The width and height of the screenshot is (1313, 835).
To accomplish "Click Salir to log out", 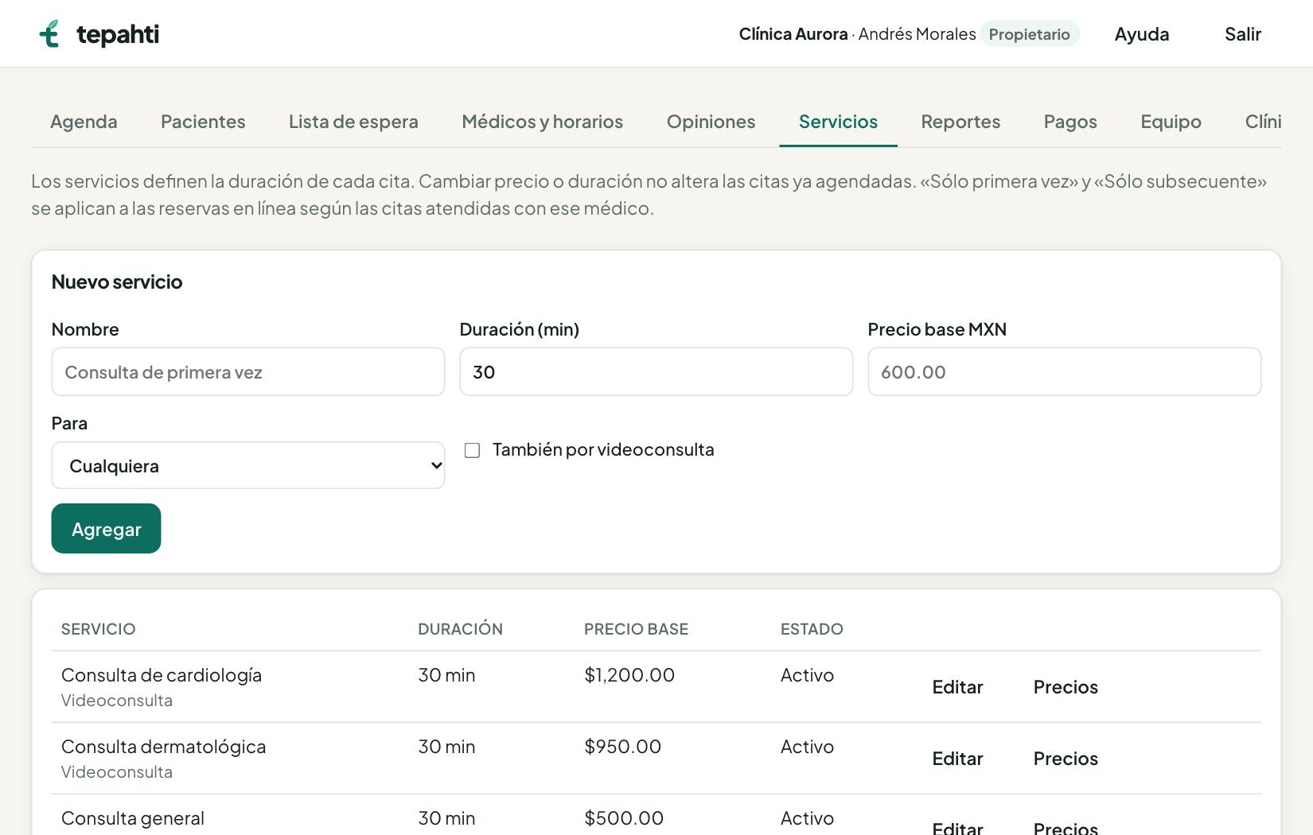I will coord(1243,34).
